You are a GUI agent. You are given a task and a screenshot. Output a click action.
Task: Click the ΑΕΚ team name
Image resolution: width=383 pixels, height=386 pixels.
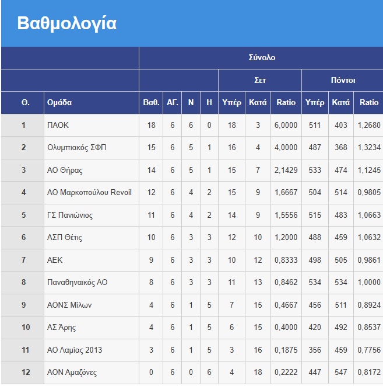click(55, 260)
